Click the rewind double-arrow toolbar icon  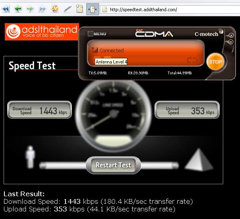coord(6,9)
